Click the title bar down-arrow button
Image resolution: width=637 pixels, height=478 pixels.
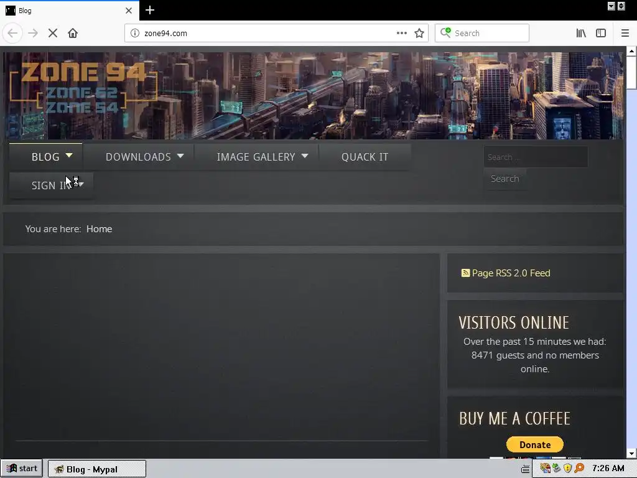point(611,6)
